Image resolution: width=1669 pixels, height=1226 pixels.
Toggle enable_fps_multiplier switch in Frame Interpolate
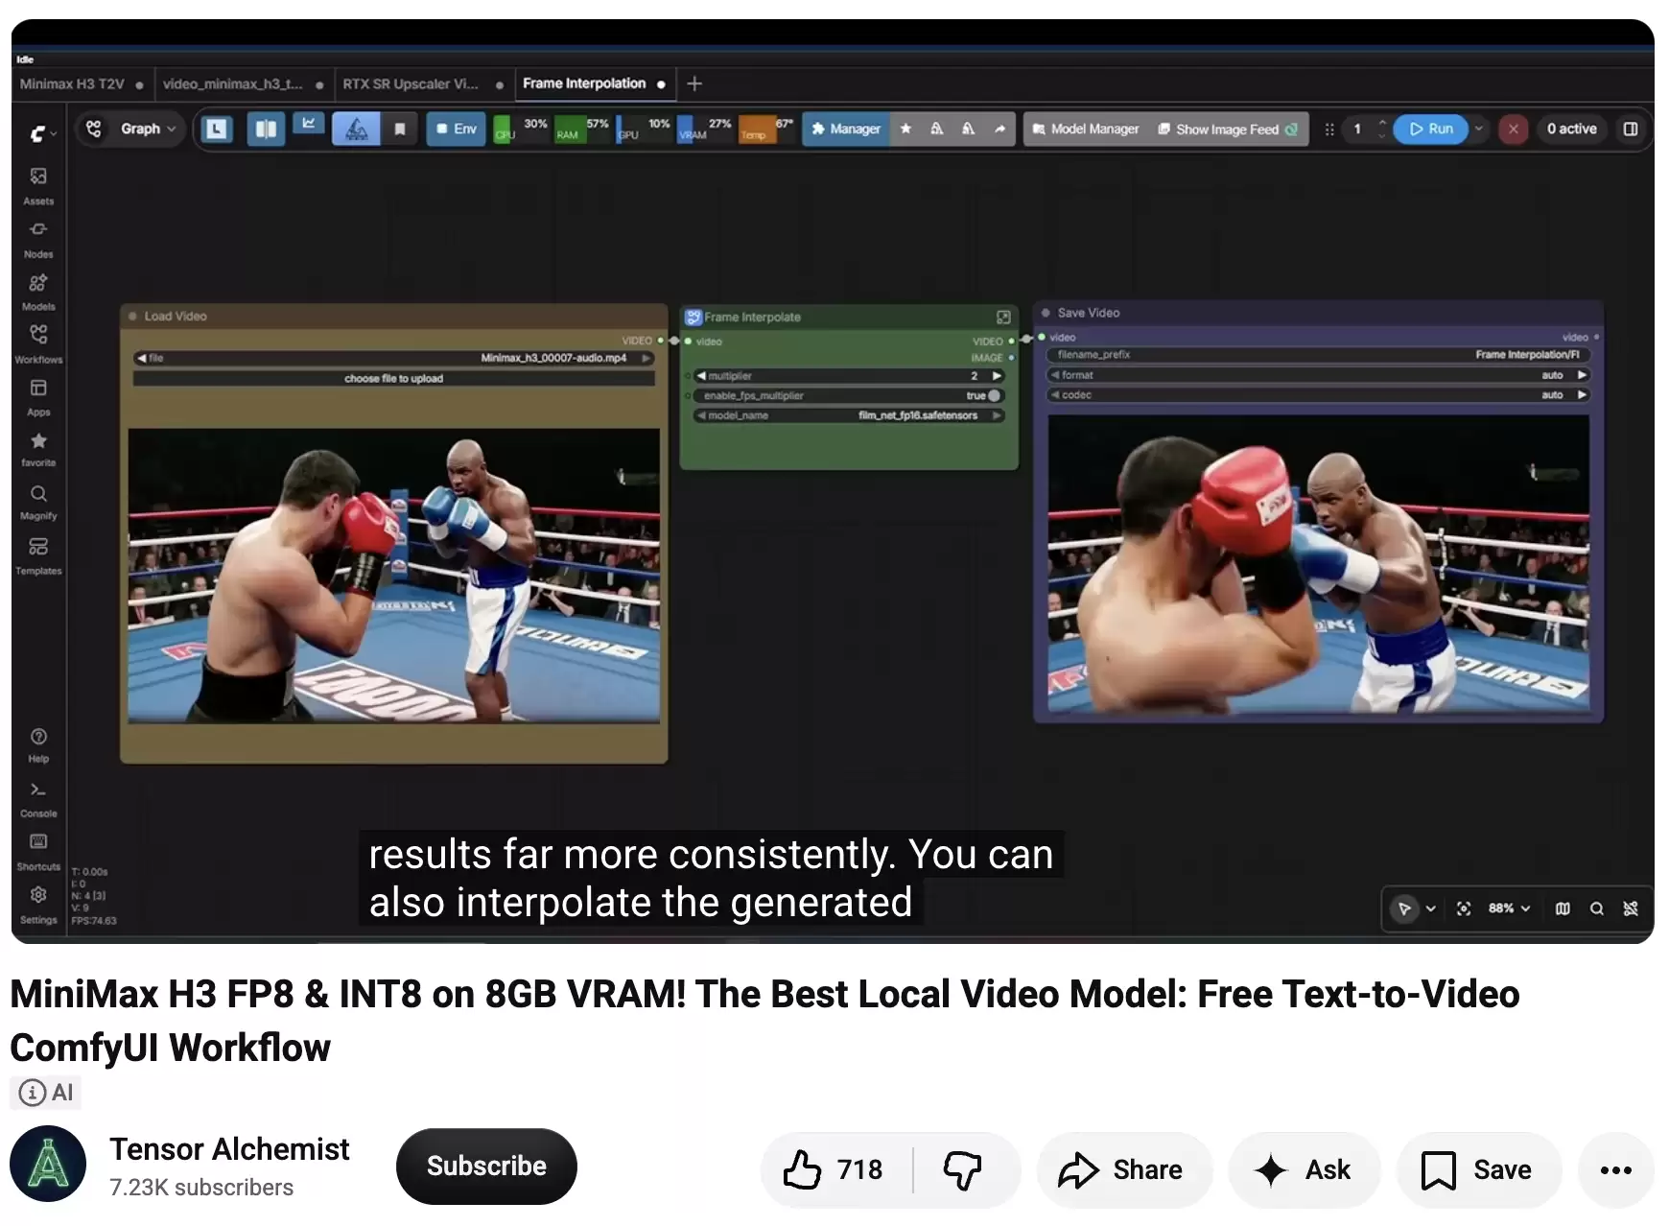994,395
